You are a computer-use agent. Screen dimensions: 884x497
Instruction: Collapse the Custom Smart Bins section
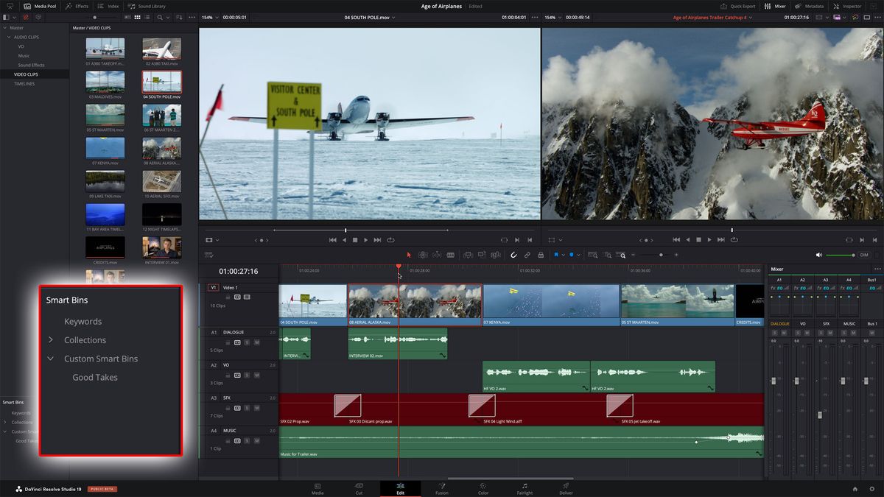click(x=50, y=359)
